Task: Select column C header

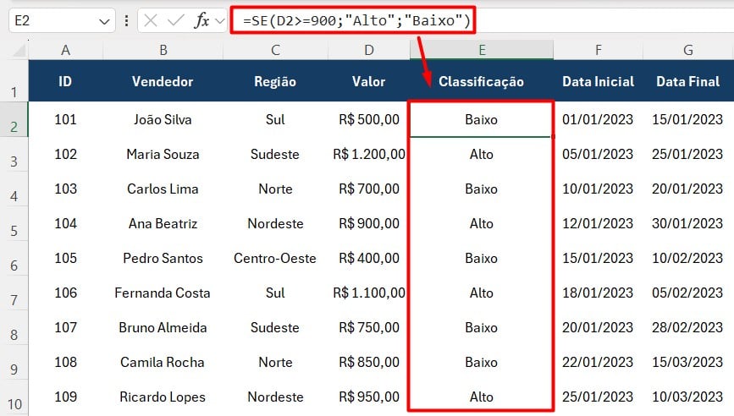Action: tap(275, 50)
